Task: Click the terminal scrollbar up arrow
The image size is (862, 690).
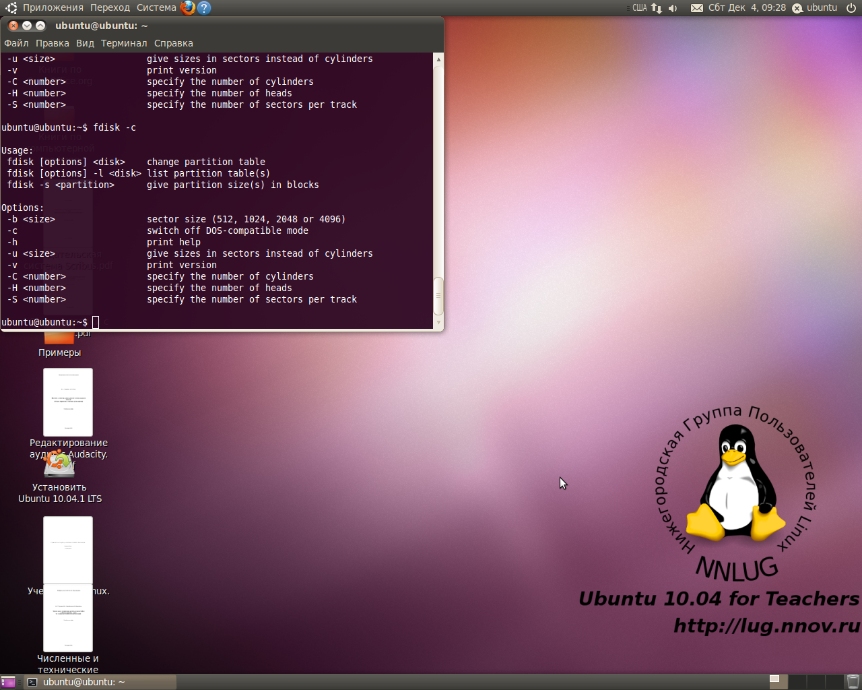Action: [438, 59]
